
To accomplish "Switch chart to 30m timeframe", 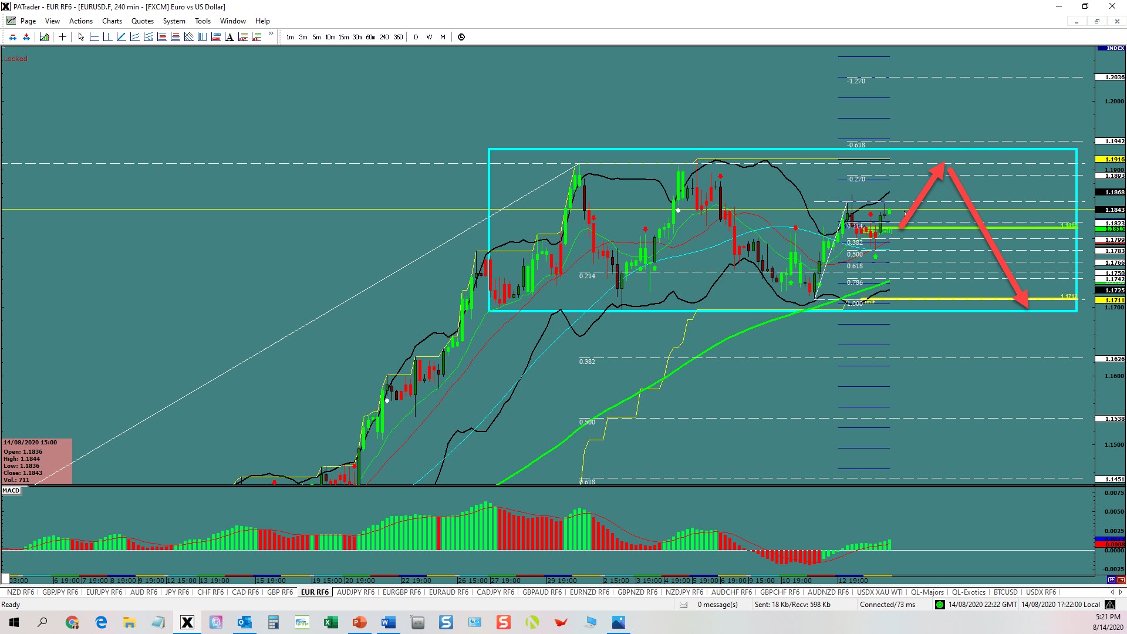I will tap(357, 37).
